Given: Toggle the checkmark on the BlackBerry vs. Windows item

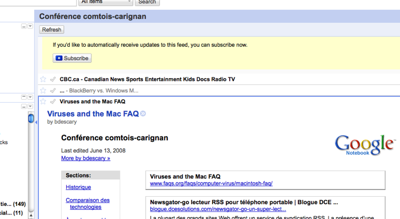Looking at the screenshot, I should 53,91.
